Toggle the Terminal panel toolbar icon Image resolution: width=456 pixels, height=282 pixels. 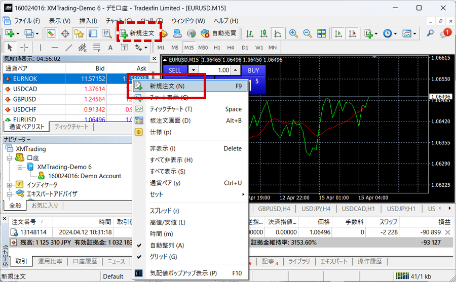coord(93,33)
